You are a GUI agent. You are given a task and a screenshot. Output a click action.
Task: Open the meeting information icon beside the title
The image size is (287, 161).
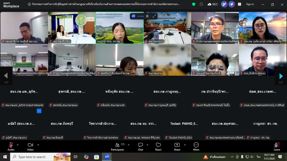point(29,4)
